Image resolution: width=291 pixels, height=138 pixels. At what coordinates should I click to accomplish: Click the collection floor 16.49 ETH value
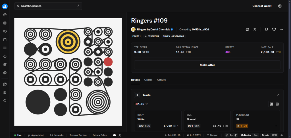coord(183,52)
